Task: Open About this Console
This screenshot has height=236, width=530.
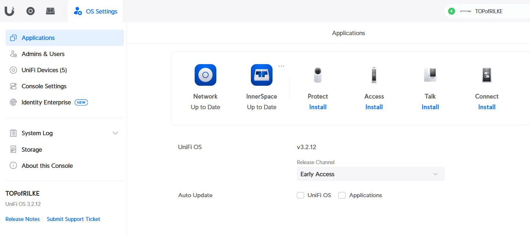Action: click(65, 166)
